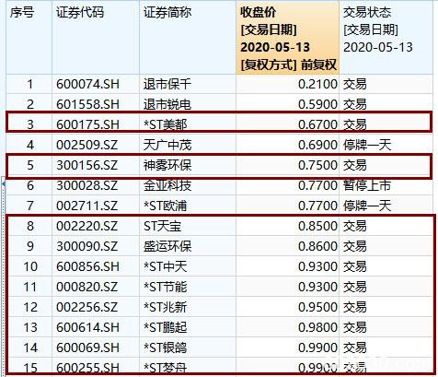This screenshot has width=438, height=377.
Task: Click 交易 status of *ST鹏起 row
Action: pyautogui.click(x=354, y=327)
